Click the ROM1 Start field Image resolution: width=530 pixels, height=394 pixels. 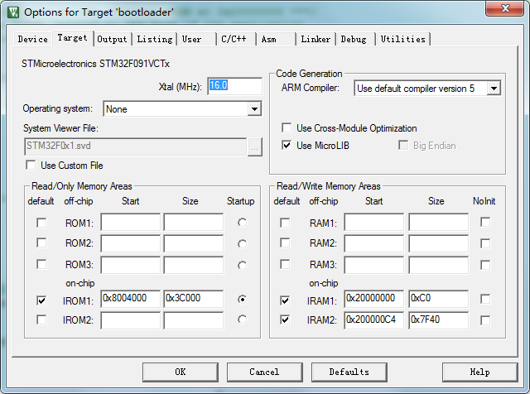pyautogui.click(x=131, y=222)
